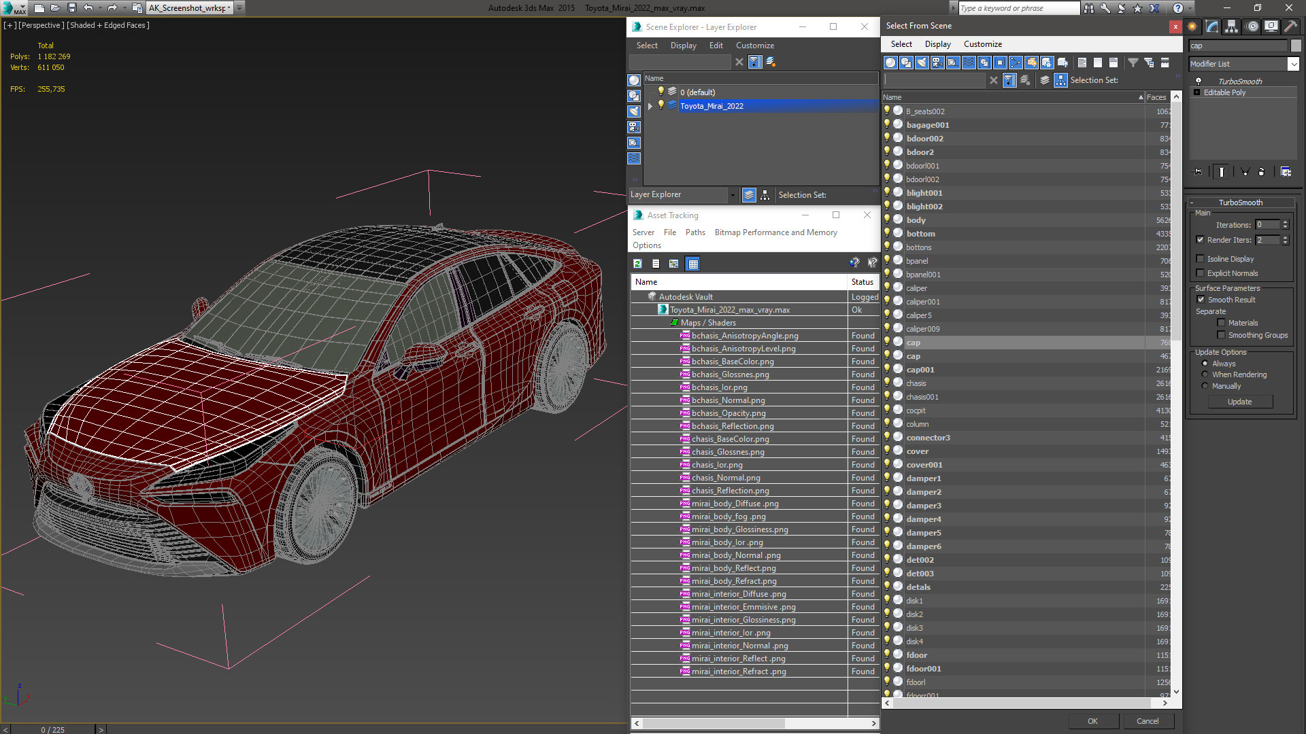Click Shaded + Edged Faces viewport label

point(107,25)
